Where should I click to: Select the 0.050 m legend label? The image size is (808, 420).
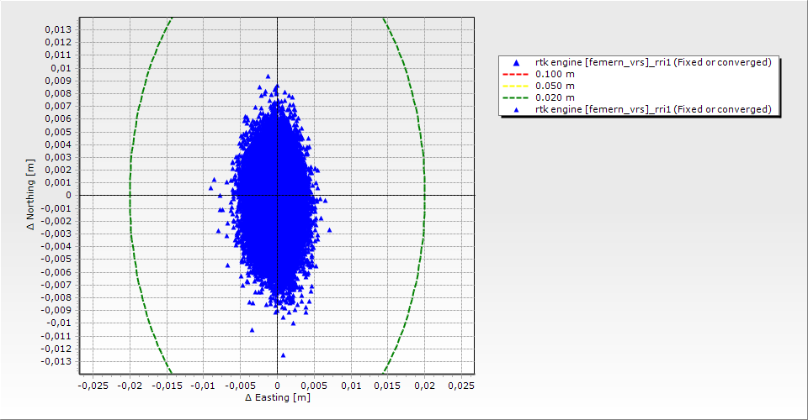[x=555, y=86]
